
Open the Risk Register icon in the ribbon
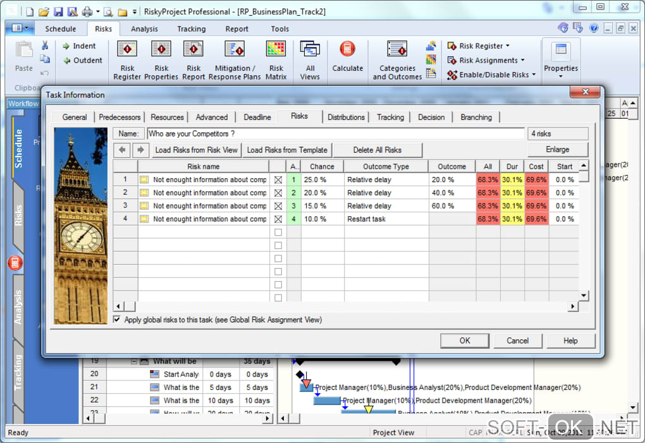coord(127,60)
